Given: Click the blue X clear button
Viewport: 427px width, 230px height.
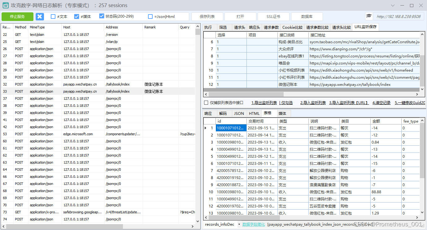Looking at the screenshot, I should point(40,17).
